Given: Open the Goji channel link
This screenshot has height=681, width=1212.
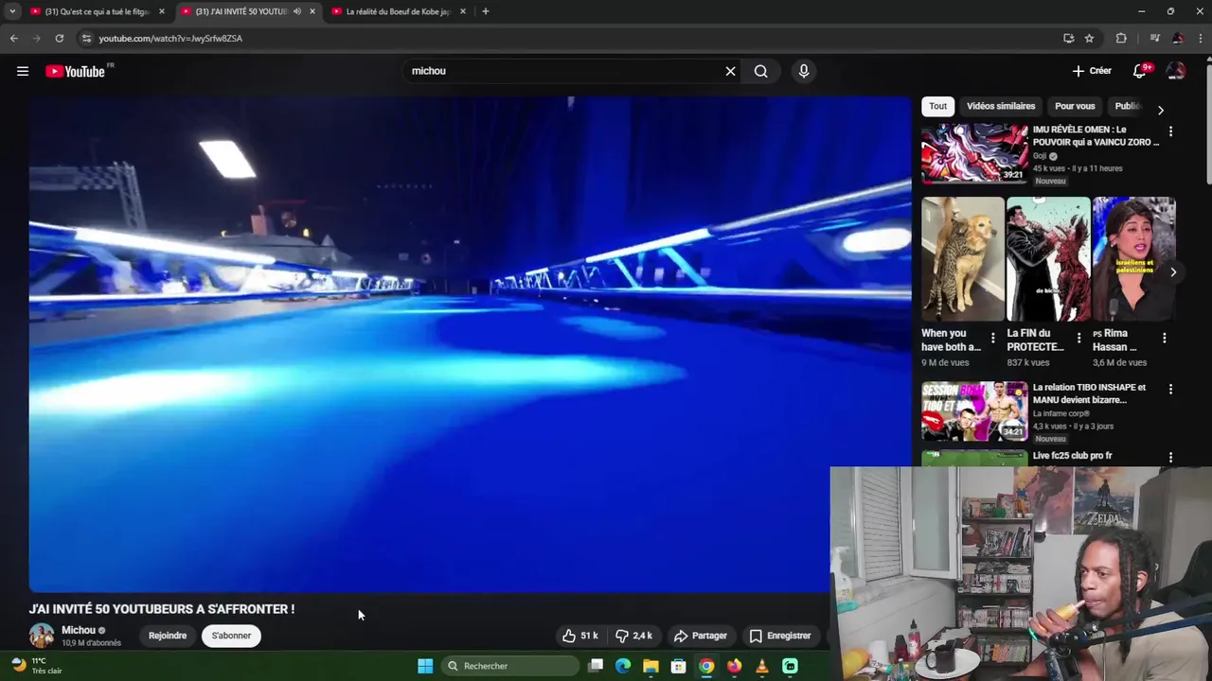Looking at the screenshot, I should pyautogui.click(x=1040, y=156).
